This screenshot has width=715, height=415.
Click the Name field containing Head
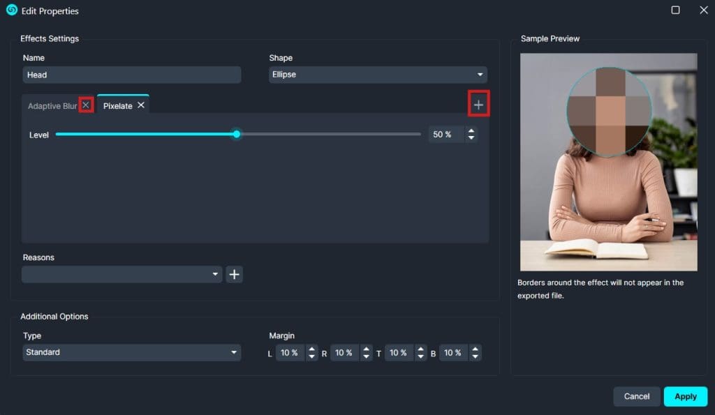pos(131,75)
